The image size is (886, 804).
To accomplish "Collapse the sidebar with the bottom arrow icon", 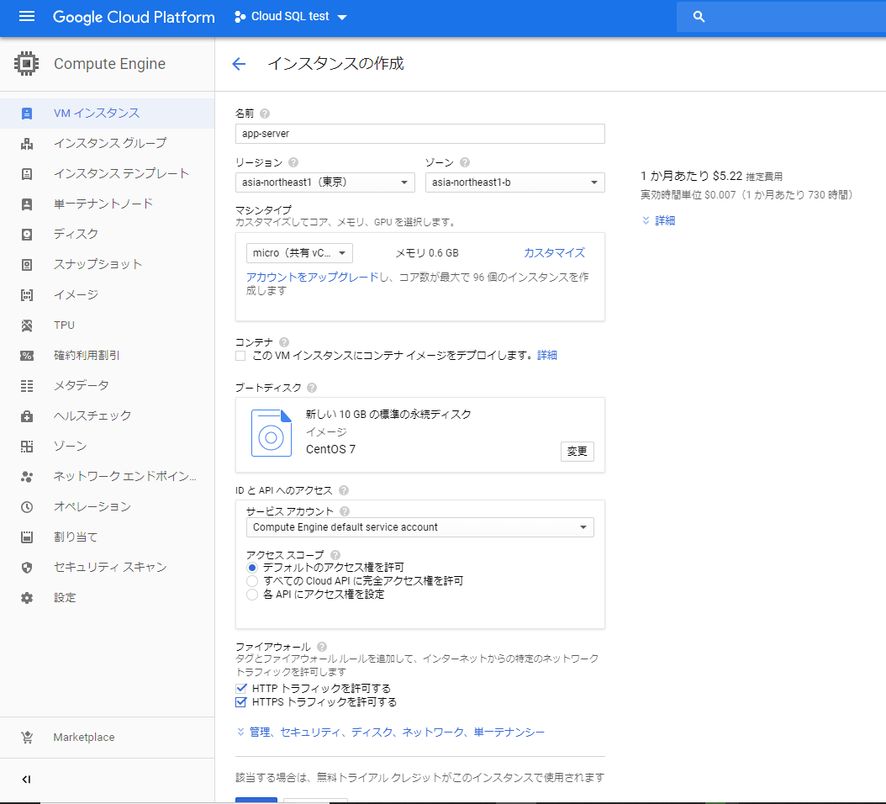I will [x=26, y=780].
